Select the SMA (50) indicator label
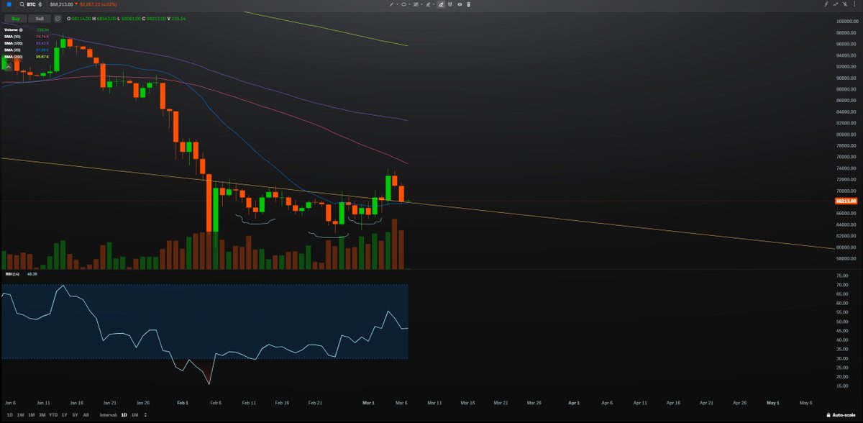The height and width of the screenshot is (423, 863). click(12, 37)
